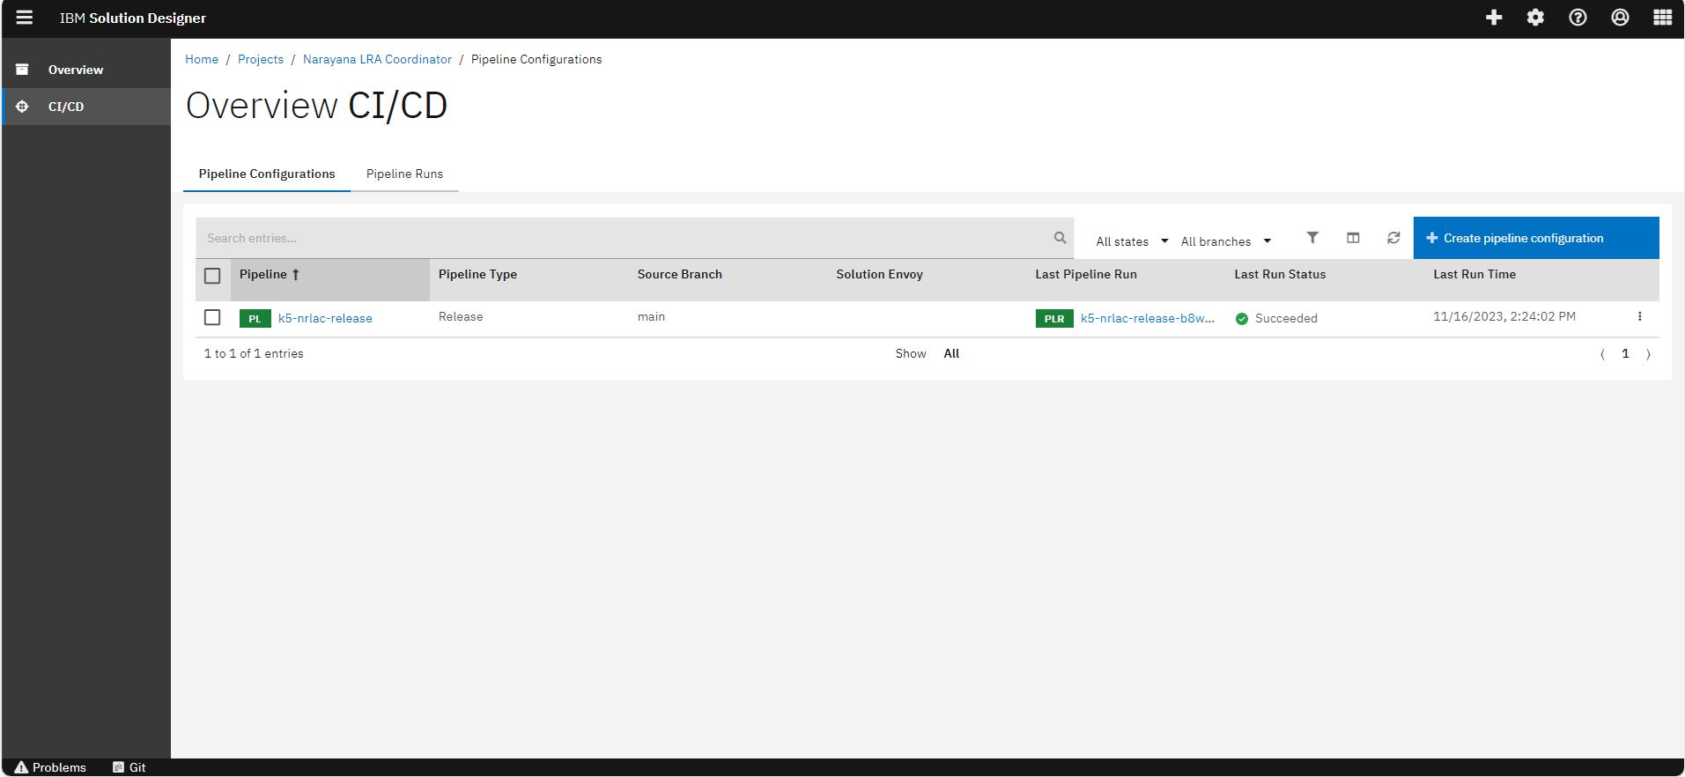Open the help question mark icon
The image size is (1685, 777).
click(1578, 18)
